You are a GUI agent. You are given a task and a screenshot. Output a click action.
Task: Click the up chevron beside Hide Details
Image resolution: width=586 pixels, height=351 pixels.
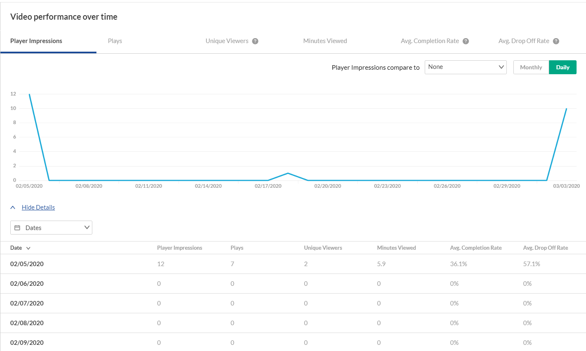pyautogui.click(x=13, y=207)
